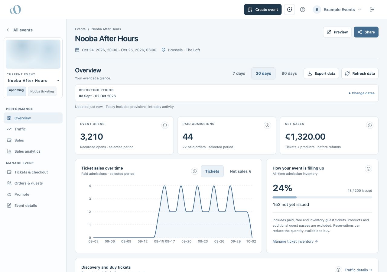
Task: Click the Nooba ticketing tag
Action: [42, 91]
